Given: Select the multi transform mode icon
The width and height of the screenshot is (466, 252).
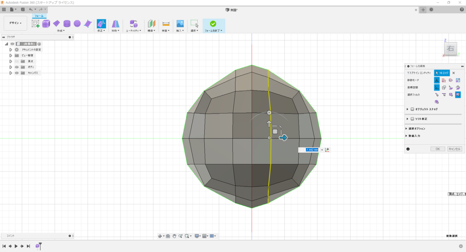Looking at the screenshot, I should tap(436, 80).
